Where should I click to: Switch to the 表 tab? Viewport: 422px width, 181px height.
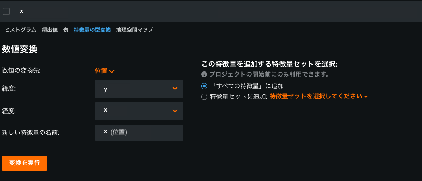(66, 30)
